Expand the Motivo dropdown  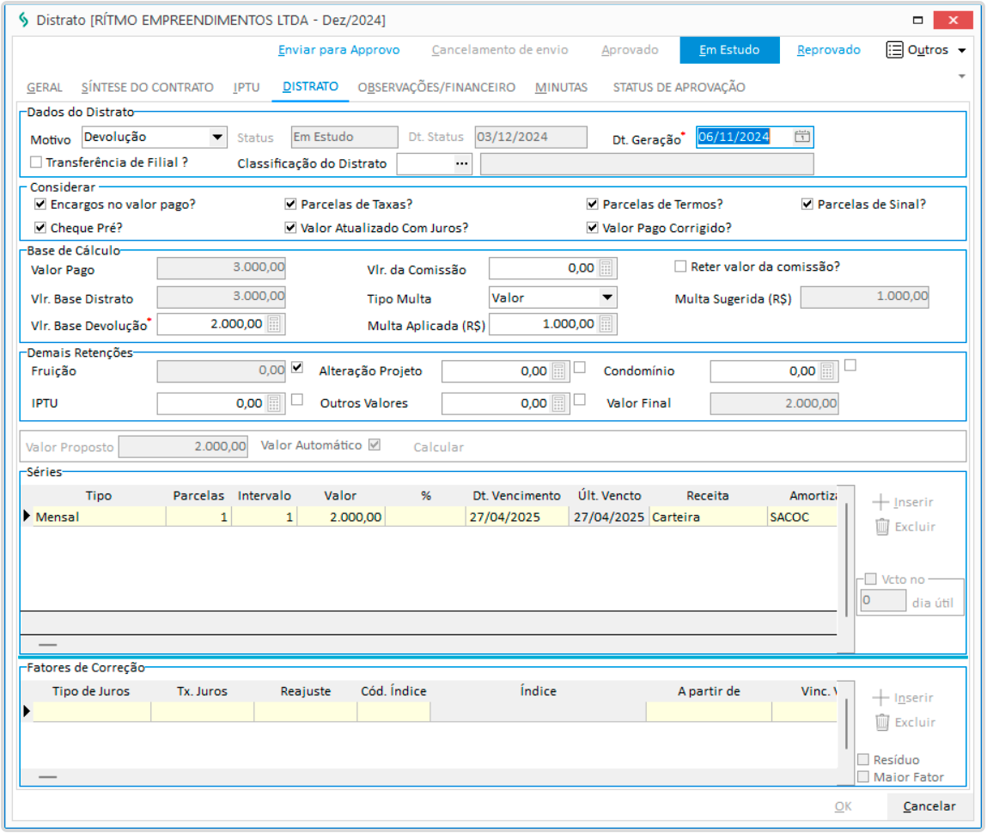pyautogui.click(x=216, y=137)
